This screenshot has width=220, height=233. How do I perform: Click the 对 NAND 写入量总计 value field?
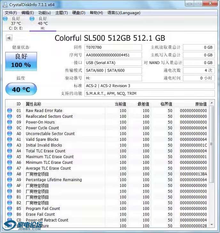click(199, 63)
